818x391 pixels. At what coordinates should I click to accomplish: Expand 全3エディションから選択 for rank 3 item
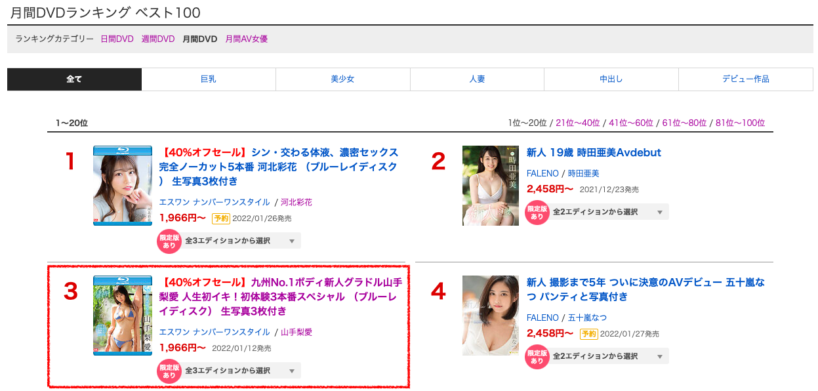point(240,371)
